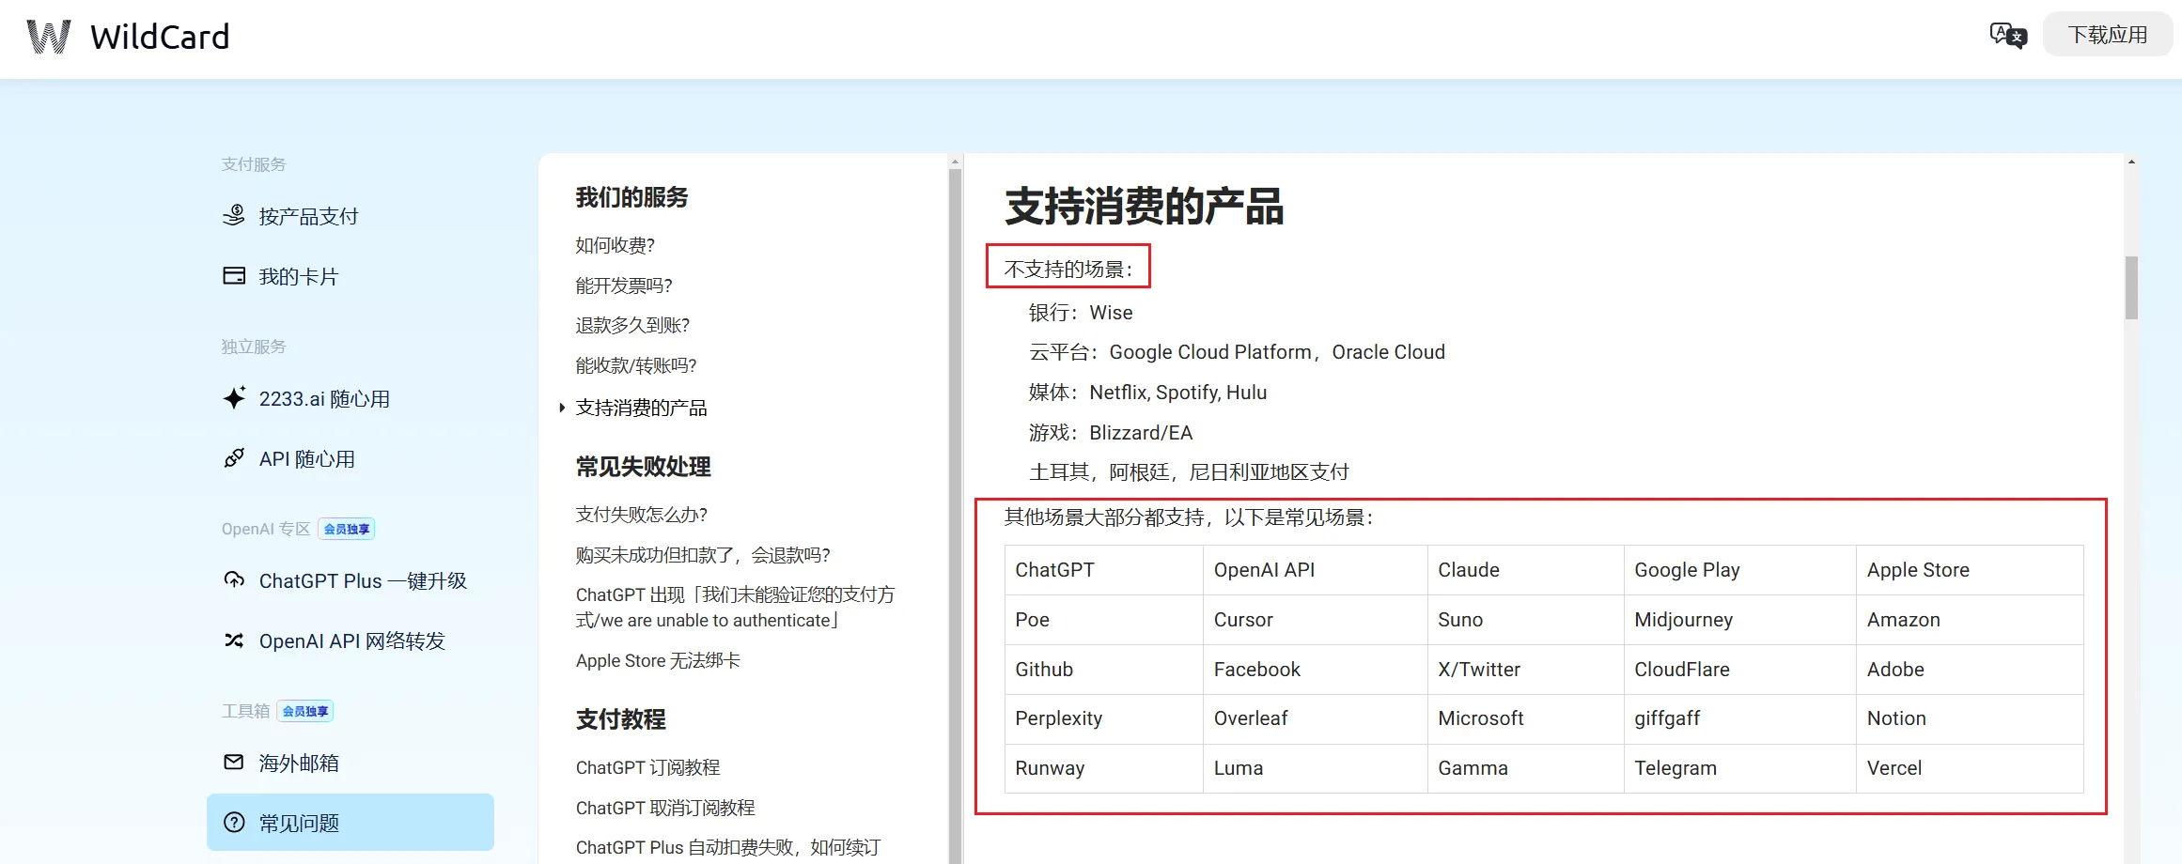Select the highlighted 常见问题 item
The width and height of the screenshot is (2182, 864).
coord(351,823)
